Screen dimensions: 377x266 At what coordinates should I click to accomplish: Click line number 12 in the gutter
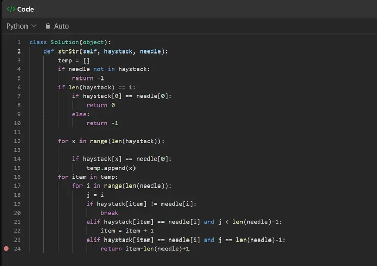point(17,141)
